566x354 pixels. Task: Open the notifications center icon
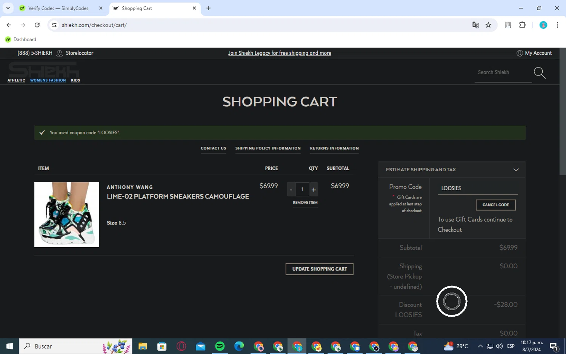[554, 346]
